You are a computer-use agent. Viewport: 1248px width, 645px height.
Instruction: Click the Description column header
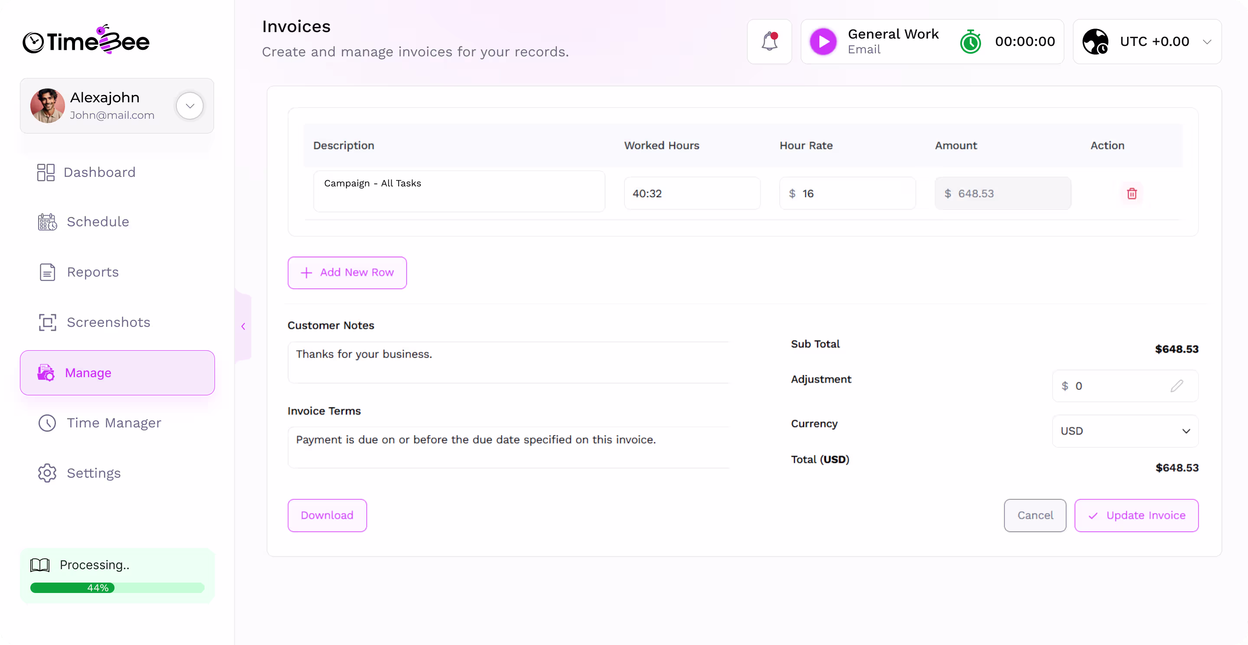[x=344, y=145]
